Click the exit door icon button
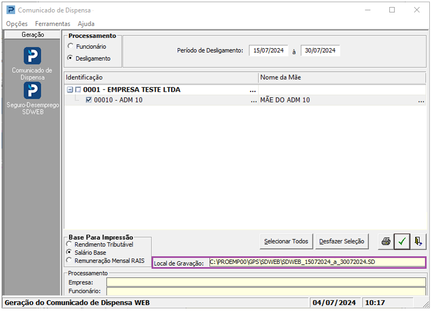Screen dimensions: 432x311 pyautogui.click(x=418, y=242)
